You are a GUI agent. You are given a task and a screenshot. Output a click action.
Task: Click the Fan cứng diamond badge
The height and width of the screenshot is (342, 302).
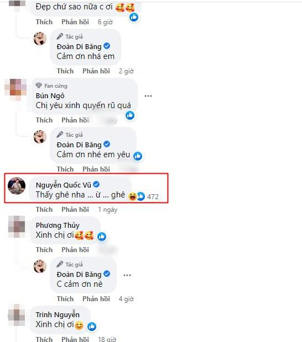pos(39,85)
